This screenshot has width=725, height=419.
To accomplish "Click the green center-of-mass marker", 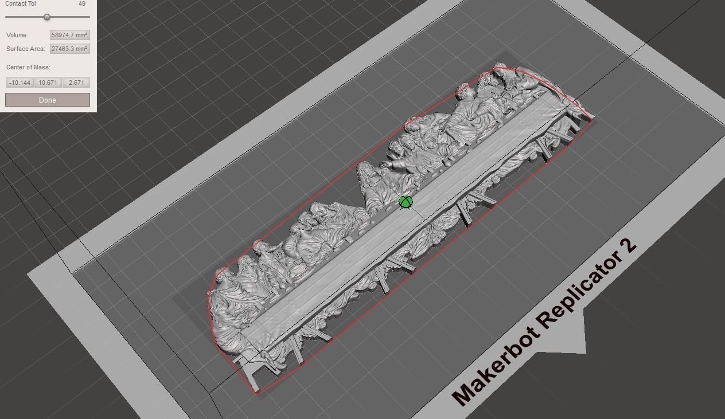I will pyautogui.click(x=406, y=202).
